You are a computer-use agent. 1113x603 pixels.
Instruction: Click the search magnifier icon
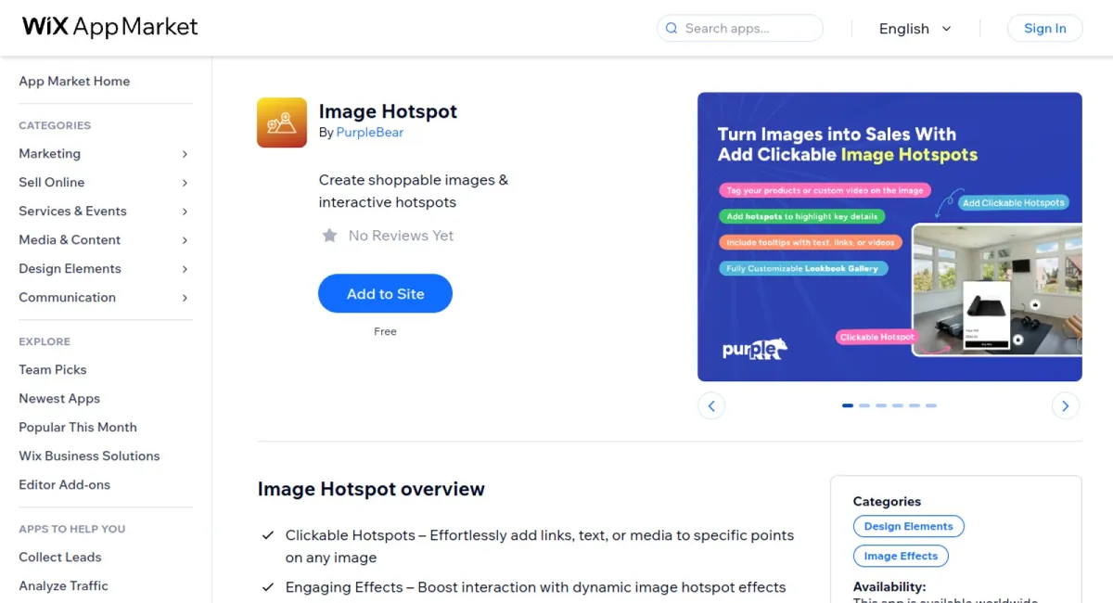671,29
